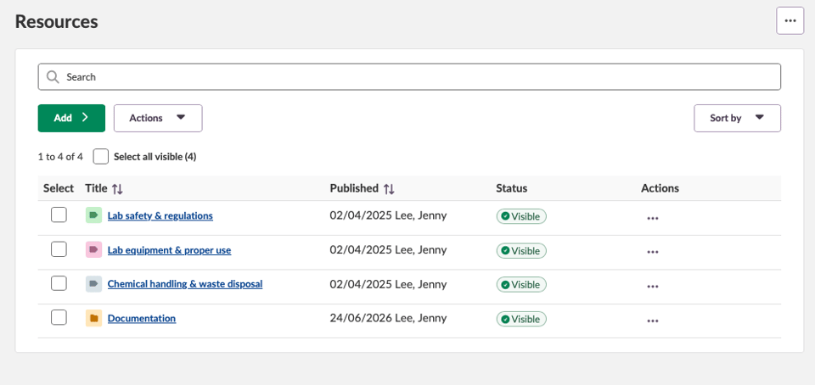Open the Lab equipment & proper use link
Viewport: 815px width, 385px height.
[170, 250]
